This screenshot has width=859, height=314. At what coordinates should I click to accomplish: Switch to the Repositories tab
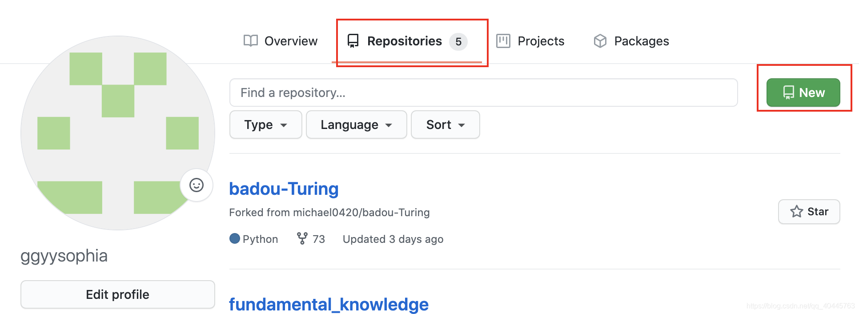coord(407,41)
